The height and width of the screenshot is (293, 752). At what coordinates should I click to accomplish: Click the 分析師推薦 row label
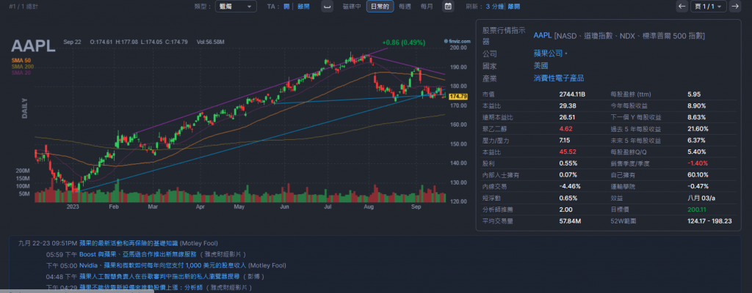coord(497,209)
